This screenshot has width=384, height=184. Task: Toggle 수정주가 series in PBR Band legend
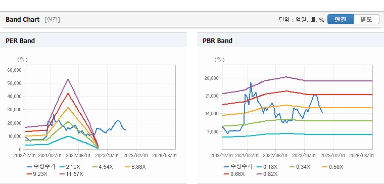(238, 167)
